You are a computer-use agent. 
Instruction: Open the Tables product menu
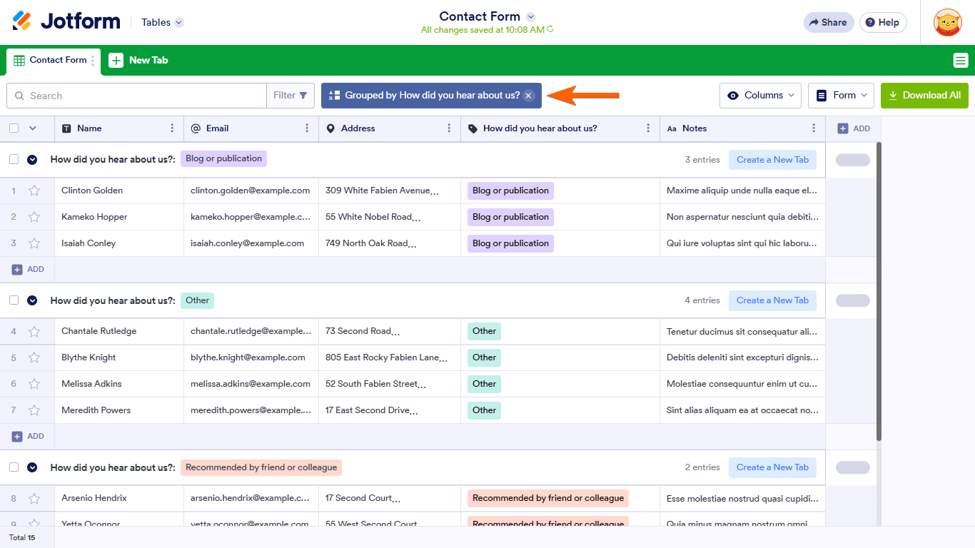162,22
